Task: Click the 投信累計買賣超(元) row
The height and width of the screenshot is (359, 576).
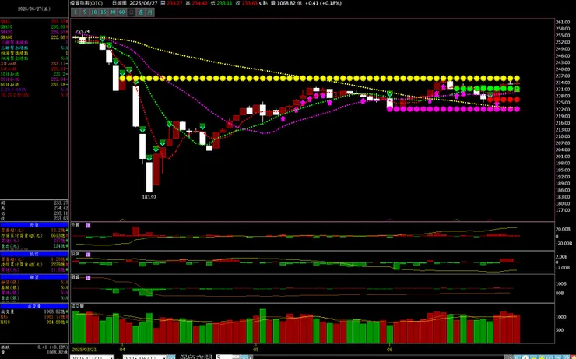Action: pos(34,264)
